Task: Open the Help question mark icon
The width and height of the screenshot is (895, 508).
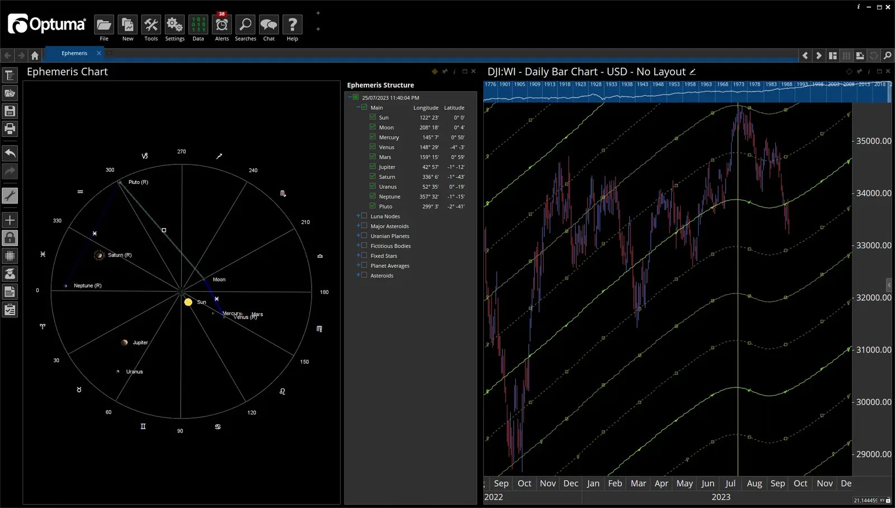Action: (x=293, y=25)
